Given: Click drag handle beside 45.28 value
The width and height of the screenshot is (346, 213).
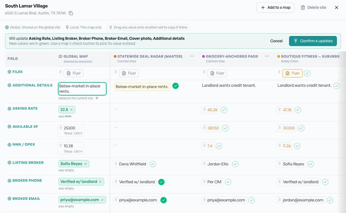Looking at the screenshot, I should [x=204, y=109].
